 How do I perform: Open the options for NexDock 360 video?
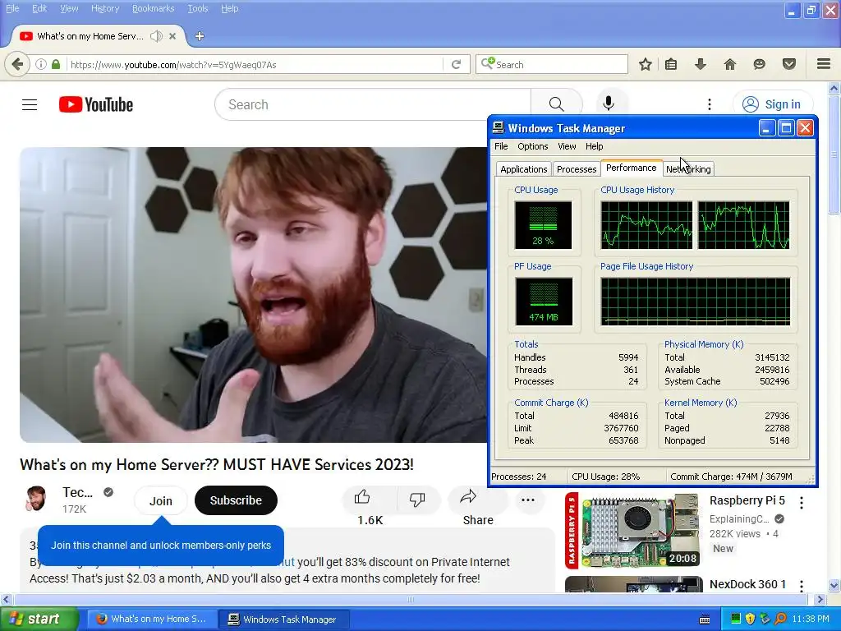pos(802,586)
